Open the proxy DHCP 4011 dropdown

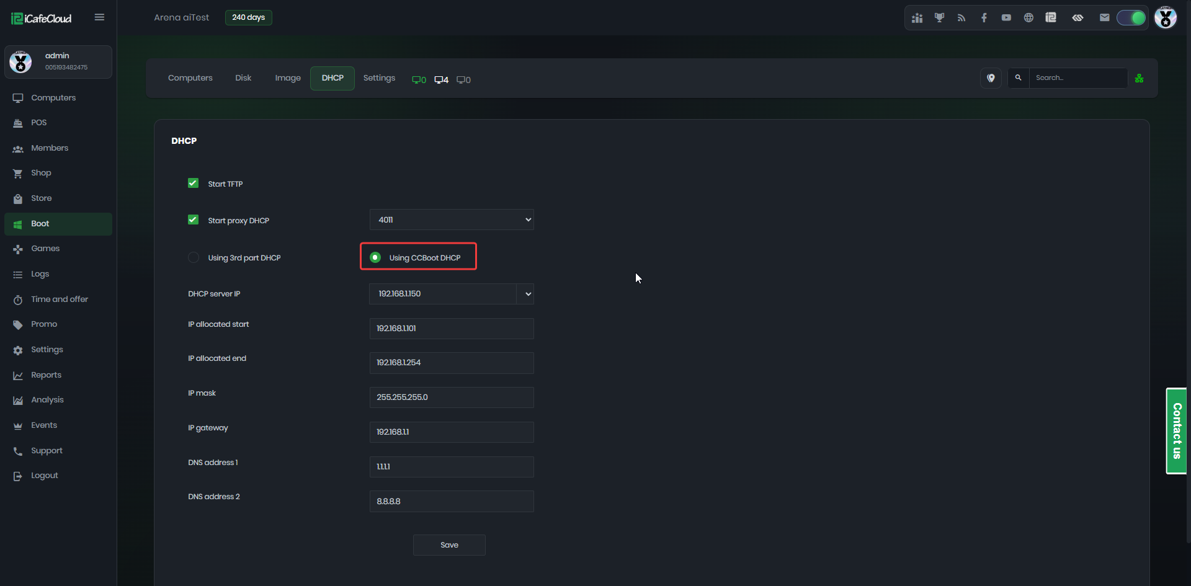click(452, 220)
